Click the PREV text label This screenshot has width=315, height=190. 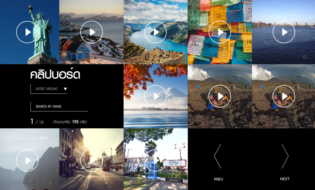pos(218,179)
